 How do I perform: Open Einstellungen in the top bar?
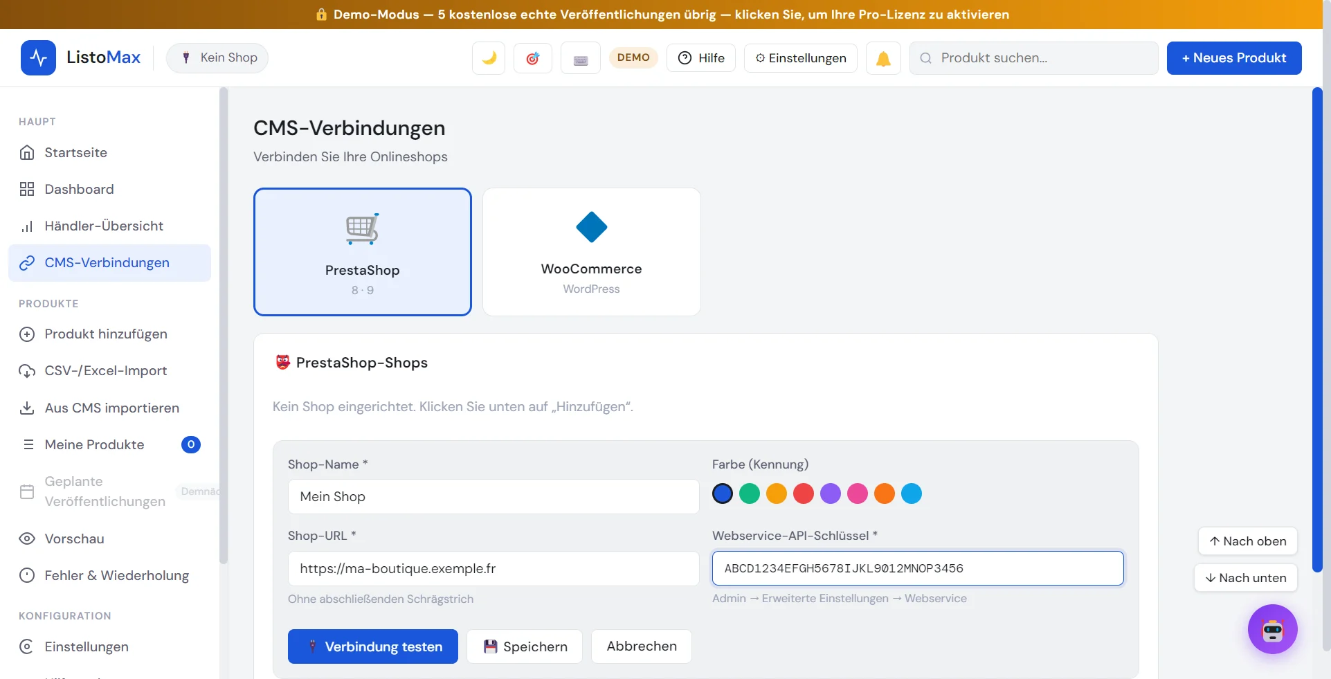(x=801, y=58)
